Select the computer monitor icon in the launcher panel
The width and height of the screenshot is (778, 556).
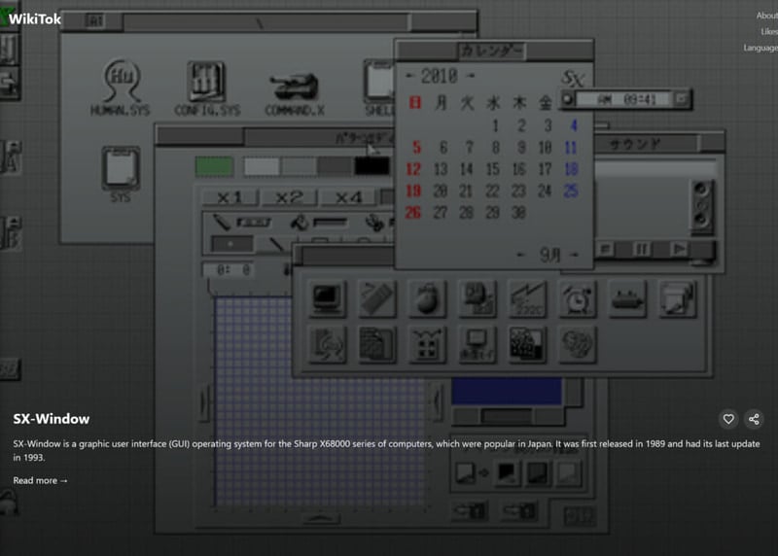327,298
